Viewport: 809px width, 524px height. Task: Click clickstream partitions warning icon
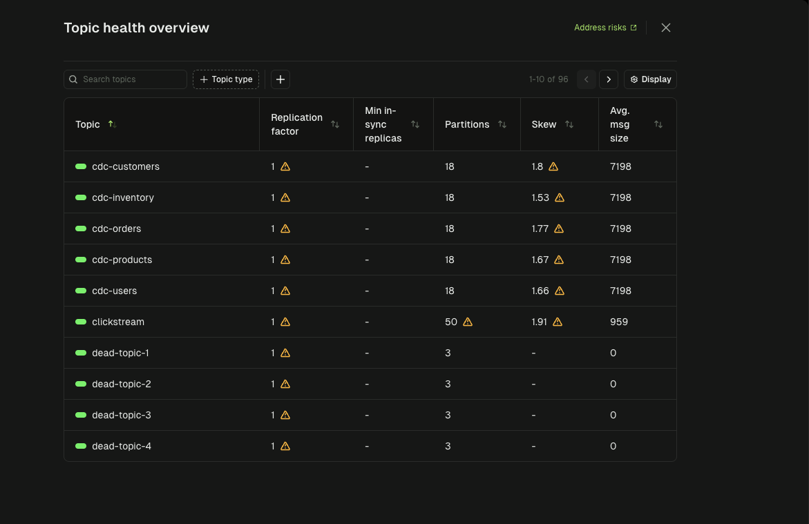(468, 322)
